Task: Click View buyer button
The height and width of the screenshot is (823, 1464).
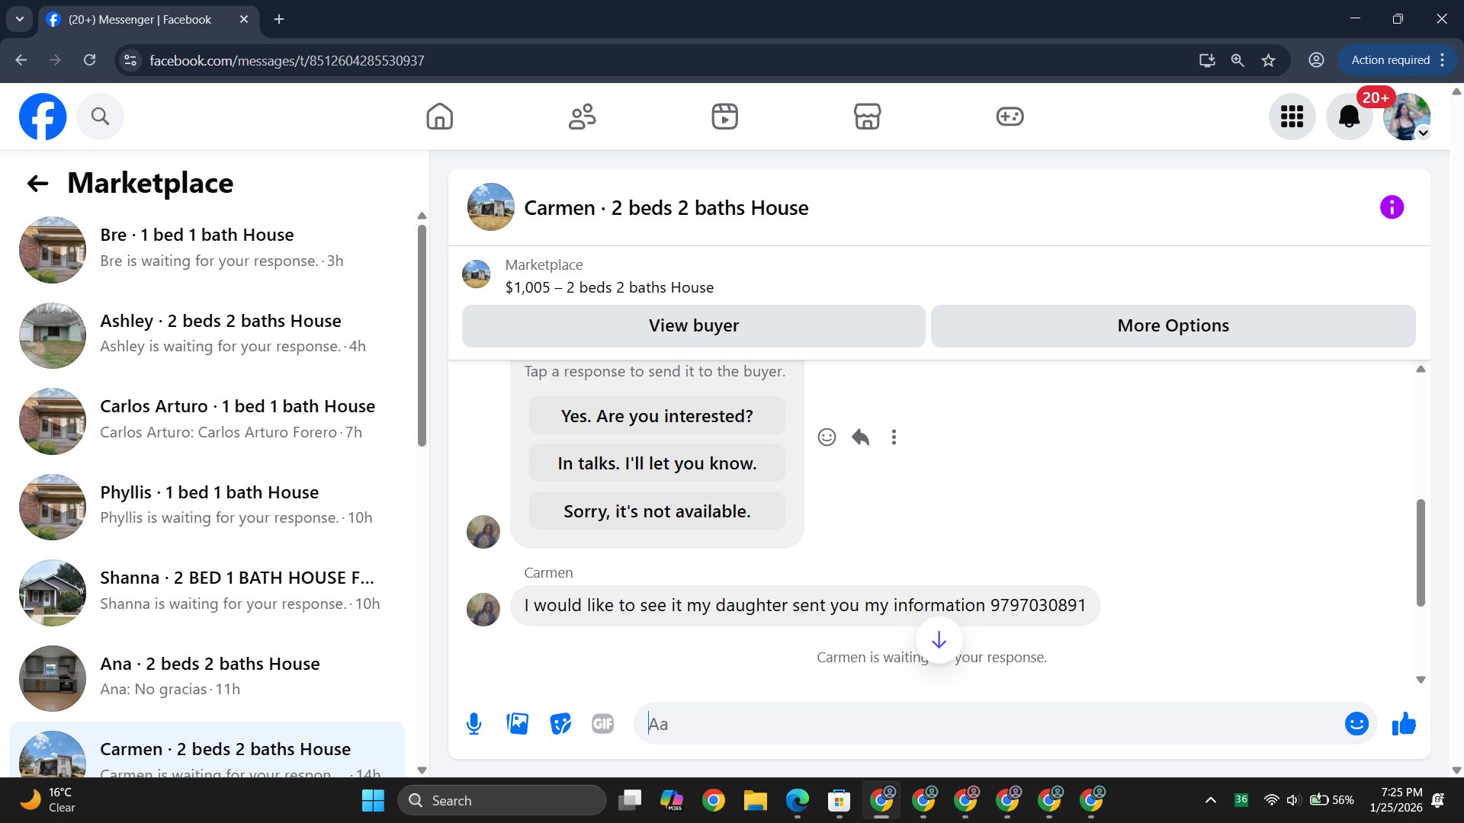Action: (x=694, y=326)
